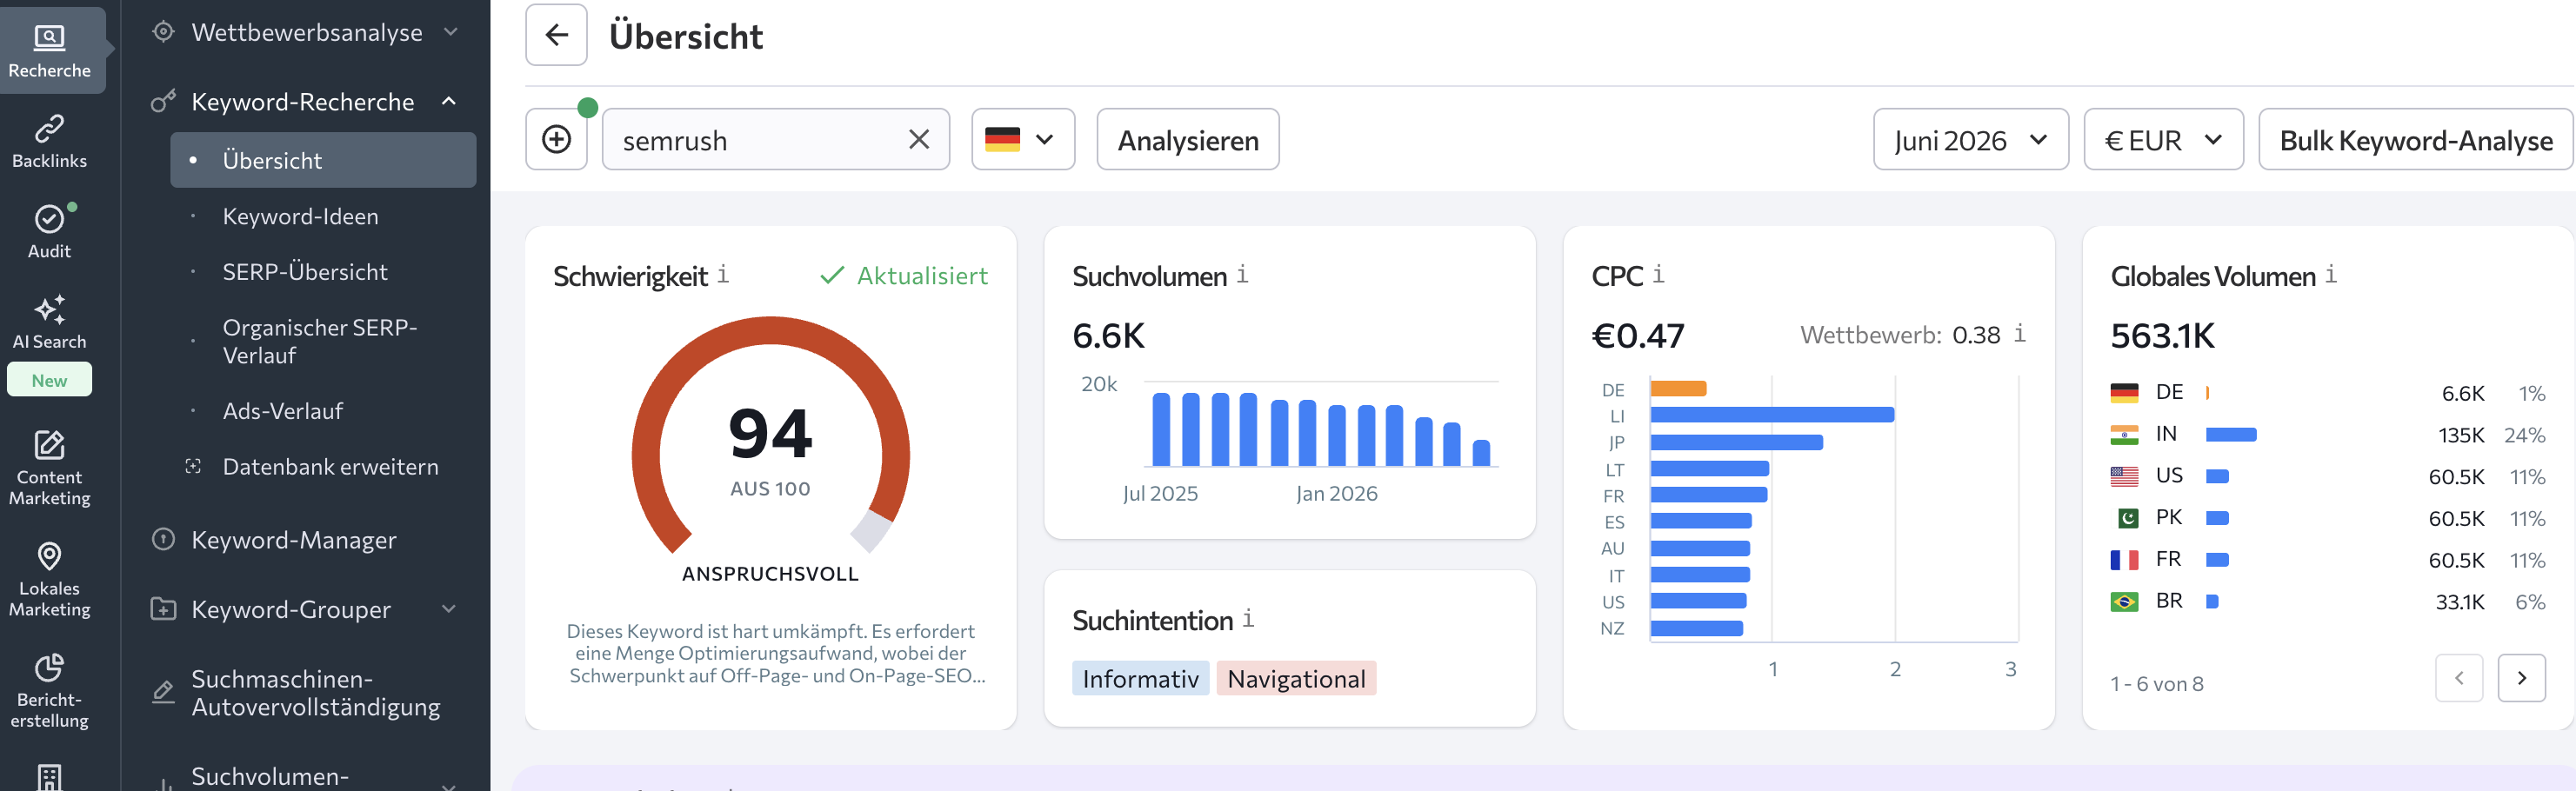The width and height of the screenshot is (2576, 791).
Task: Click the Analysieren button
Action: pos(1187,139)
